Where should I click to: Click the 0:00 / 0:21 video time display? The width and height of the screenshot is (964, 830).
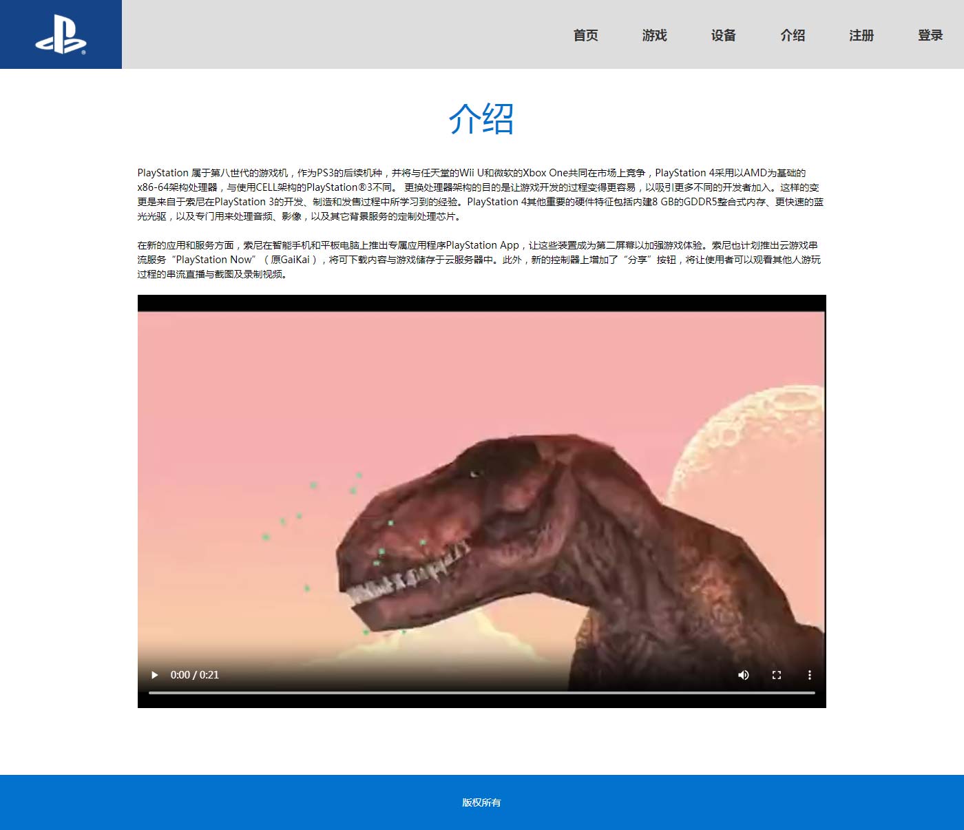pos(195,675)
